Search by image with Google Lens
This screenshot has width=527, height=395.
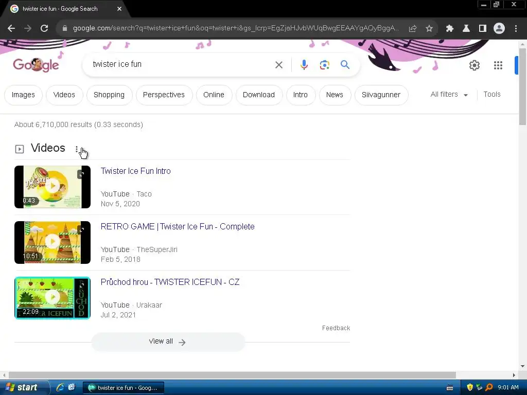coord(324,65)
